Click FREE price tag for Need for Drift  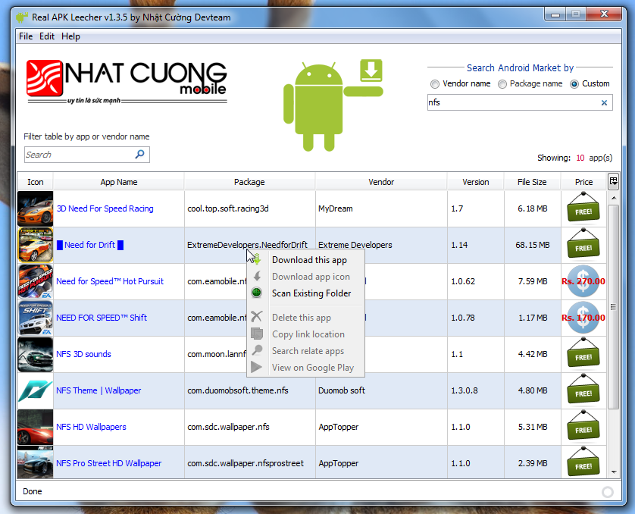click(583, 244)
